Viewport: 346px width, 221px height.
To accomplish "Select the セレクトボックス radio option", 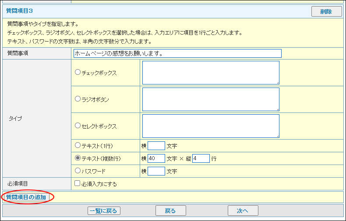I will pyautogui.click(x=78, y=126).
